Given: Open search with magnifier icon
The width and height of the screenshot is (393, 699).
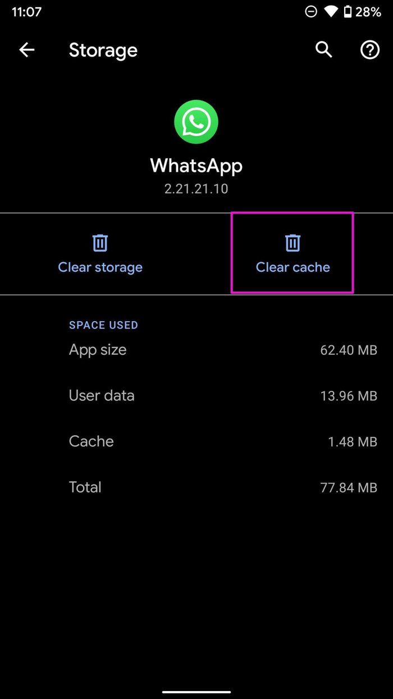Looking at the screenshot, I should [x=323, y=50].
